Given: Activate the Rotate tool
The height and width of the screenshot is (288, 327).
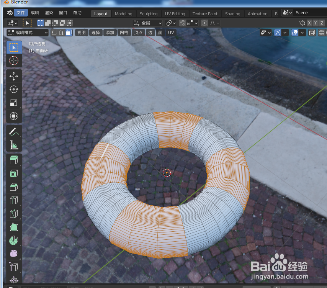Looking at the screenshot, I should coord(14,90).
